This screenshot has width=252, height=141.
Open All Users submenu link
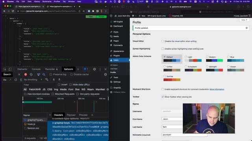point(114,65)
